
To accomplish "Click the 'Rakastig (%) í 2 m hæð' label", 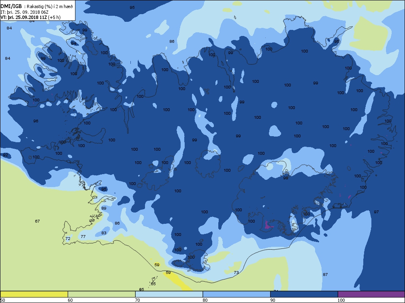I will [x=50, y=7].
